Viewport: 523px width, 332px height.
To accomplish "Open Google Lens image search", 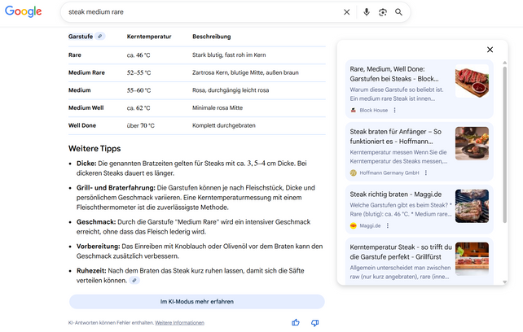I will 382,12.
